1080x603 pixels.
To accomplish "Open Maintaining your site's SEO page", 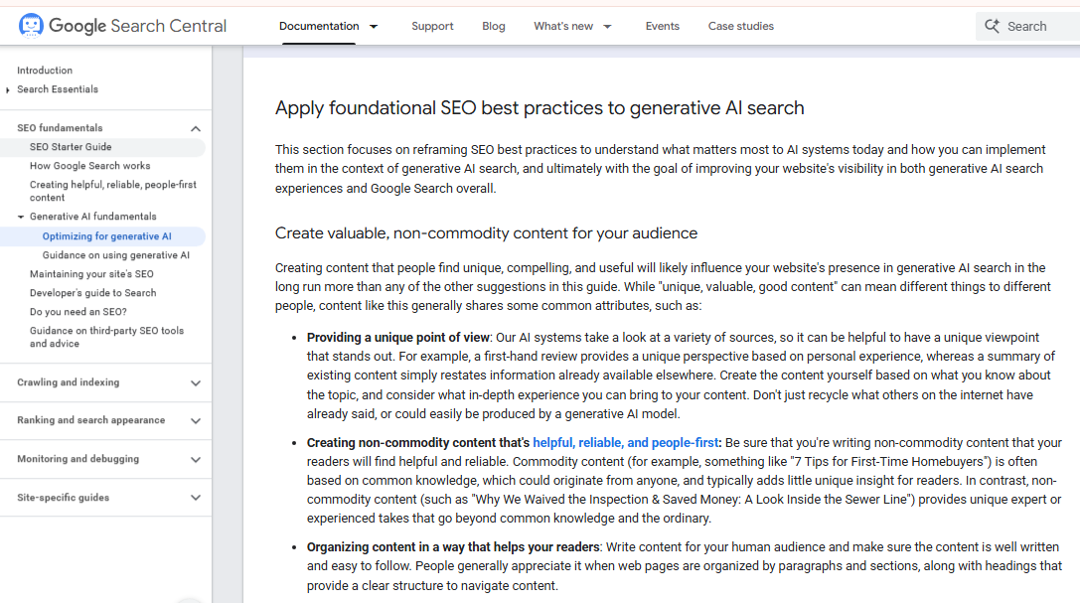I will pyautogui.click(x=91, y=274).
